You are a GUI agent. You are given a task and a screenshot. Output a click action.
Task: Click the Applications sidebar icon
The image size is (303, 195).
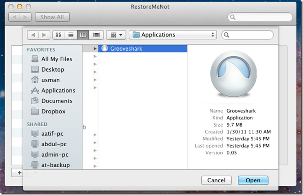(35, 90)
